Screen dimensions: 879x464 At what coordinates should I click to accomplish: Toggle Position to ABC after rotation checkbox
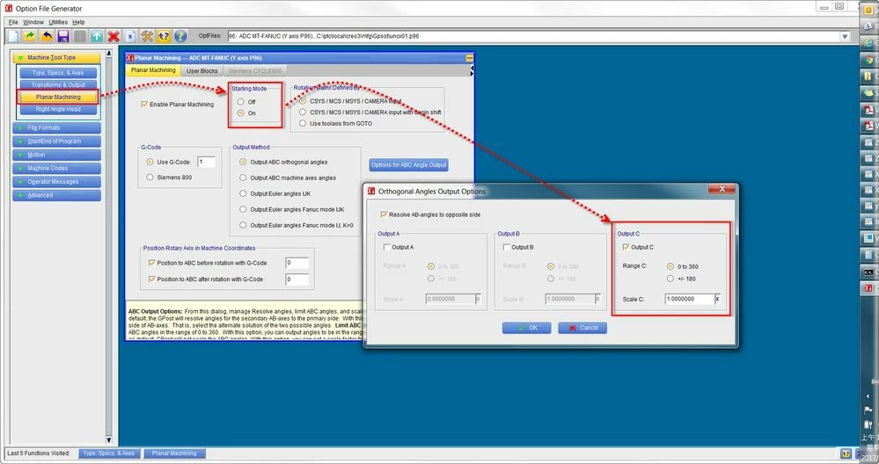(x=151, y=279)
